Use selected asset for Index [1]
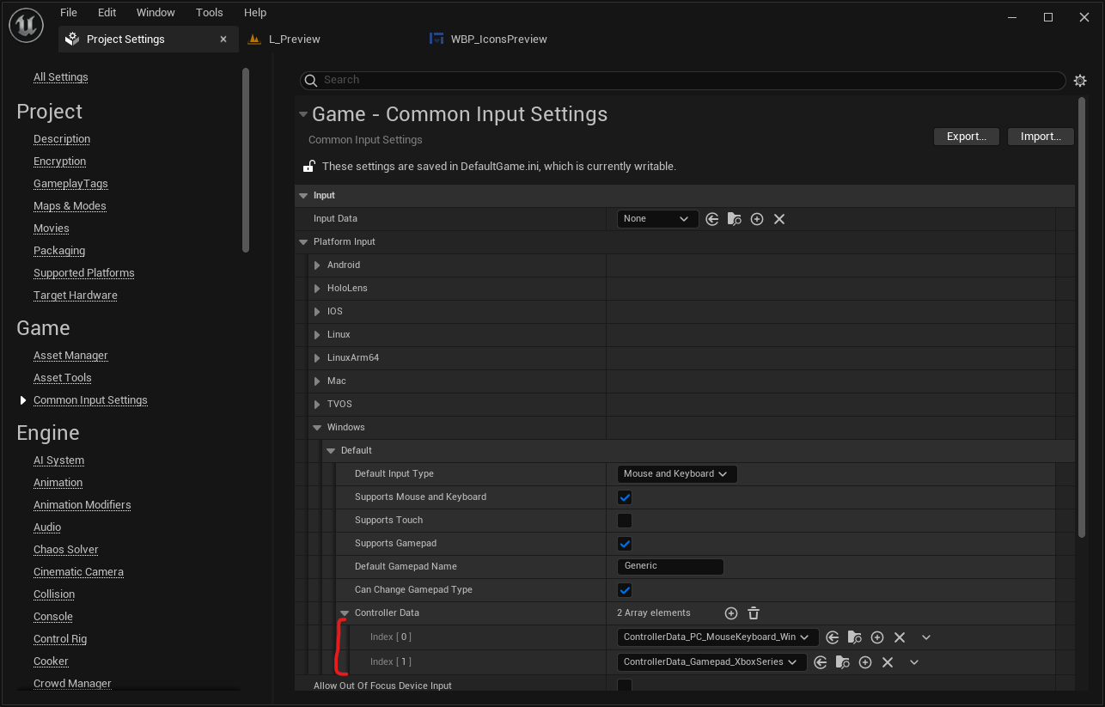Image resolution: width=1105 pixels, height=707 pixels. [821, 662]
